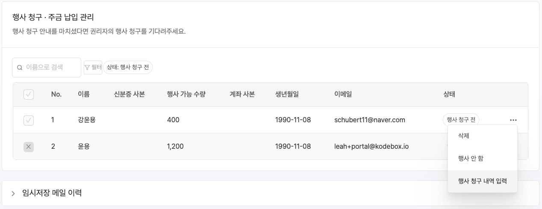Open the three-dot menu for 강윤용 row
Image resolution: width=542 pixels, height=209 pixels.
click(x=513, y=120)
